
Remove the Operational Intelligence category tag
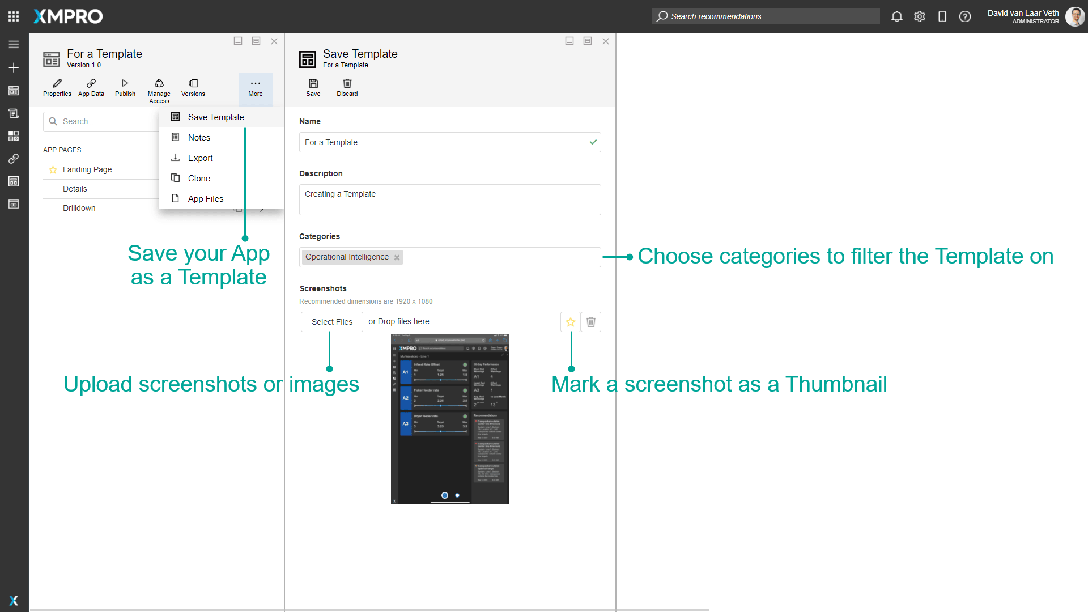coord(397,257)
